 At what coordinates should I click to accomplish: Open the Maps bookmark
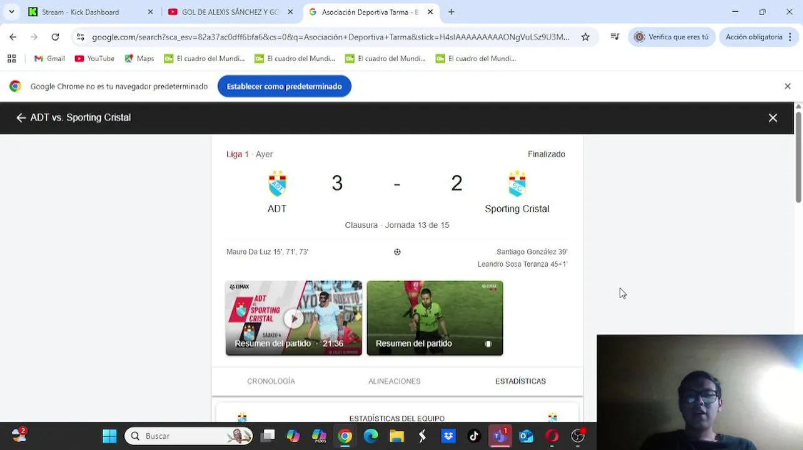pos(139,58)
